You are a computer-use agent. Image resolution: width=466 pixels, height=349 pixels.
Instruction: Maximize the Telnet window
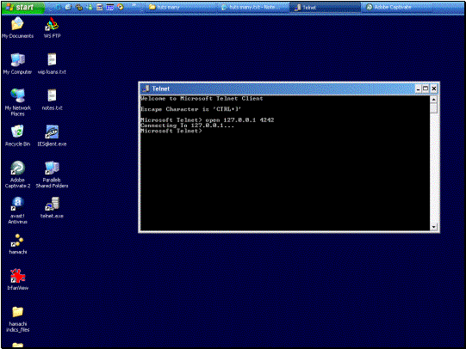pos(426,89)
